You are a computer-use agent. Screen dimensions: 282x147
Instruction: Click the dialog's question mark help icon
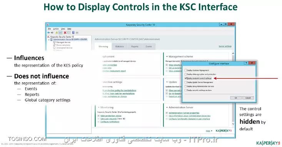click(x=246, y=63)
